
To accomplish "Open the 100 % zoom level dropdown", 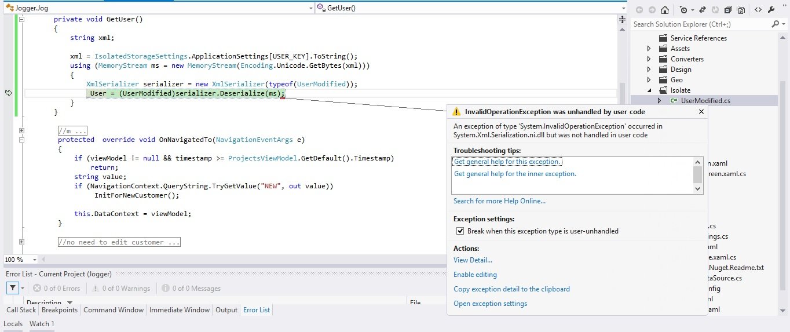I will tap(34, 260).
